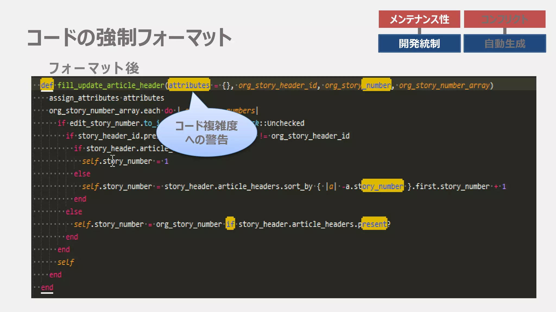Click org_story_number_array.each in the code
Viewport: 556px width, 312px height.
[105, 111]
